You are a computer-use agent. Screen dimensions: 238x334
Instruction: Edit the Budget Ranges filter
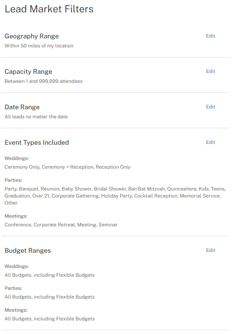pyautogui.click(x=210, y=250)
